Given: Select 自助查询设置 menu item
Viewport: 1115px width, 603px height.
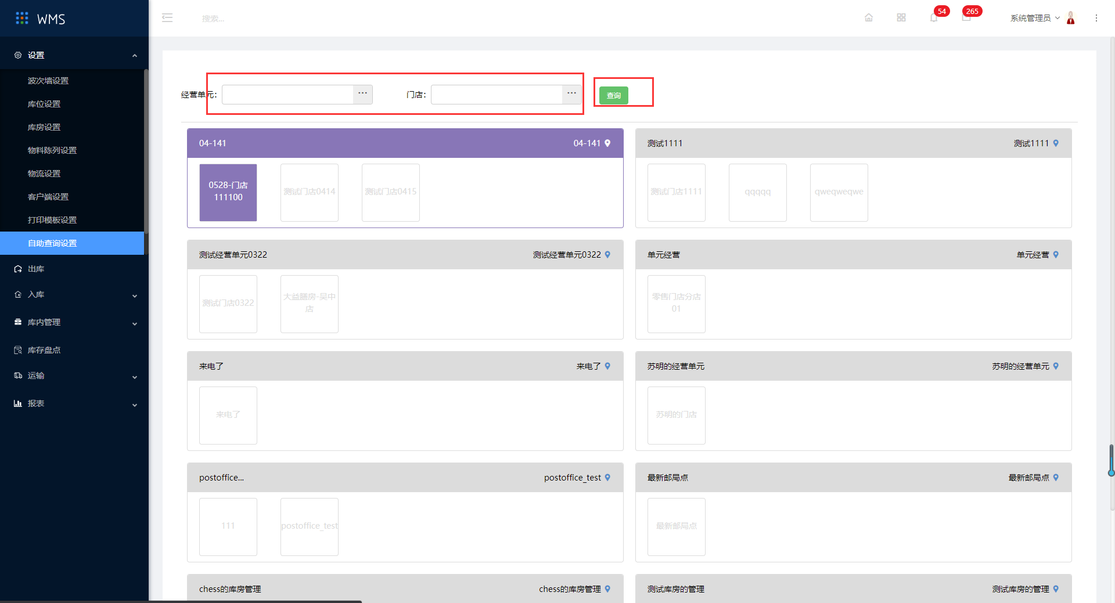Looking at the screenshot, I should (x=72, y=243).
